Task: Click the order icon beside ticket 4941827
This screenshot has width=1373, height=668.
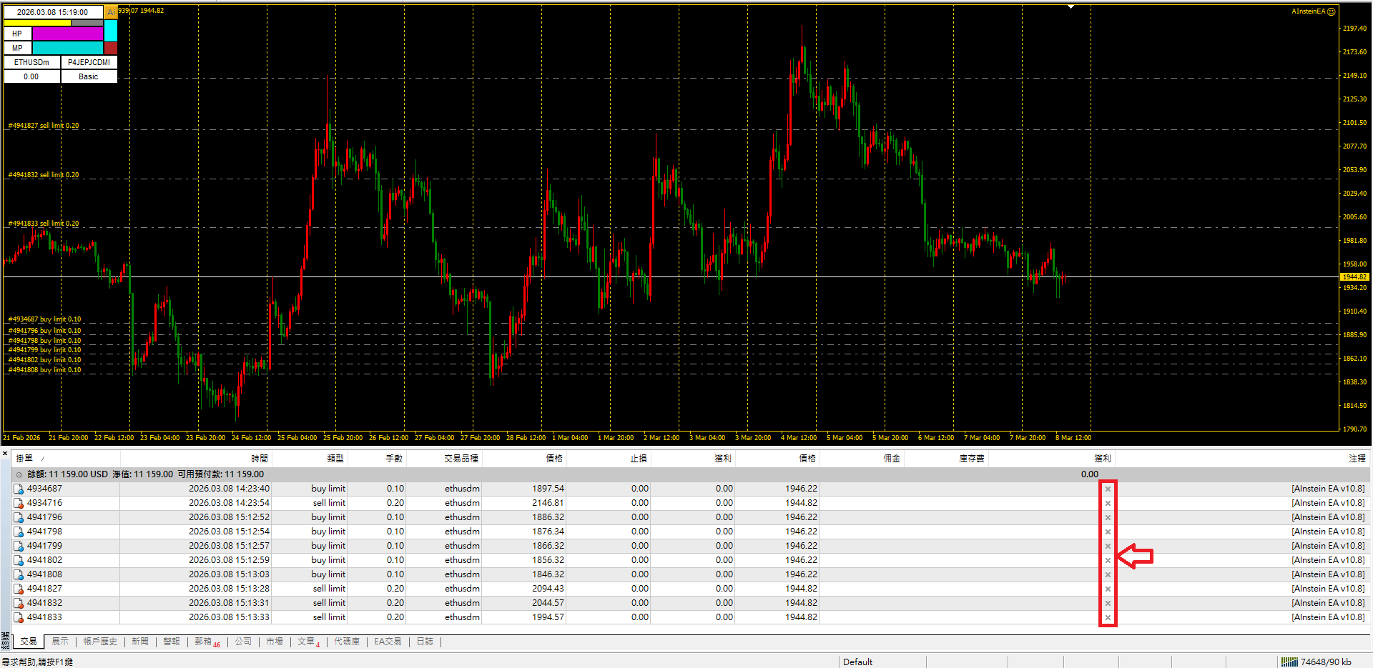Action: click(x=19, y=589)
